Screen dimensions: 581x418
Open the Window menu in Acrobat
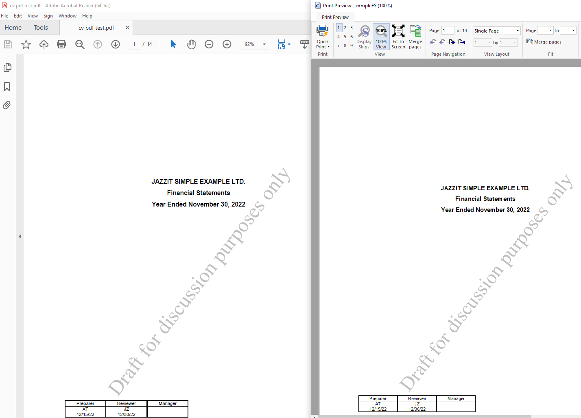pos(68,15)
